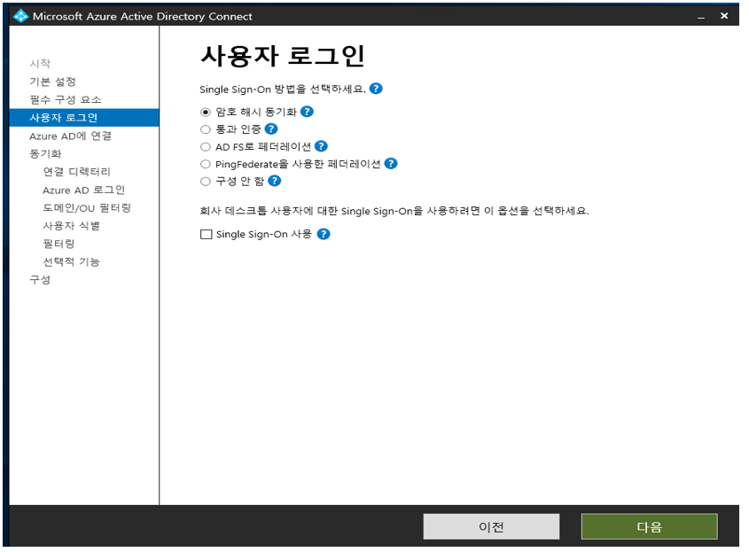Minimize the Azure AD Connect window
The image size is (749, 552).
[x=701, y=16]
